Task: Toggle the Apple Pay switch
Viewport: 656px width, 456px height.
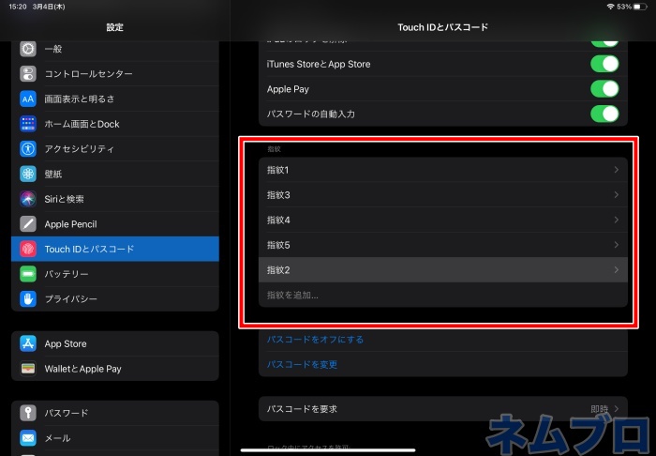Action: click(x=604, y=89)
